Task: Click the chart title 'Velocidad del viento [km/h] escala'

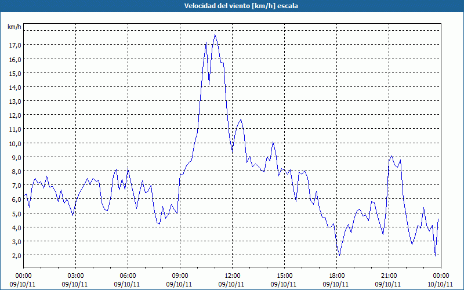Action: 241,6
